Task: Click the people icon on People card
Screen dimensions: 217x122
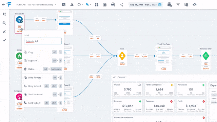Action: click(140, 85)
